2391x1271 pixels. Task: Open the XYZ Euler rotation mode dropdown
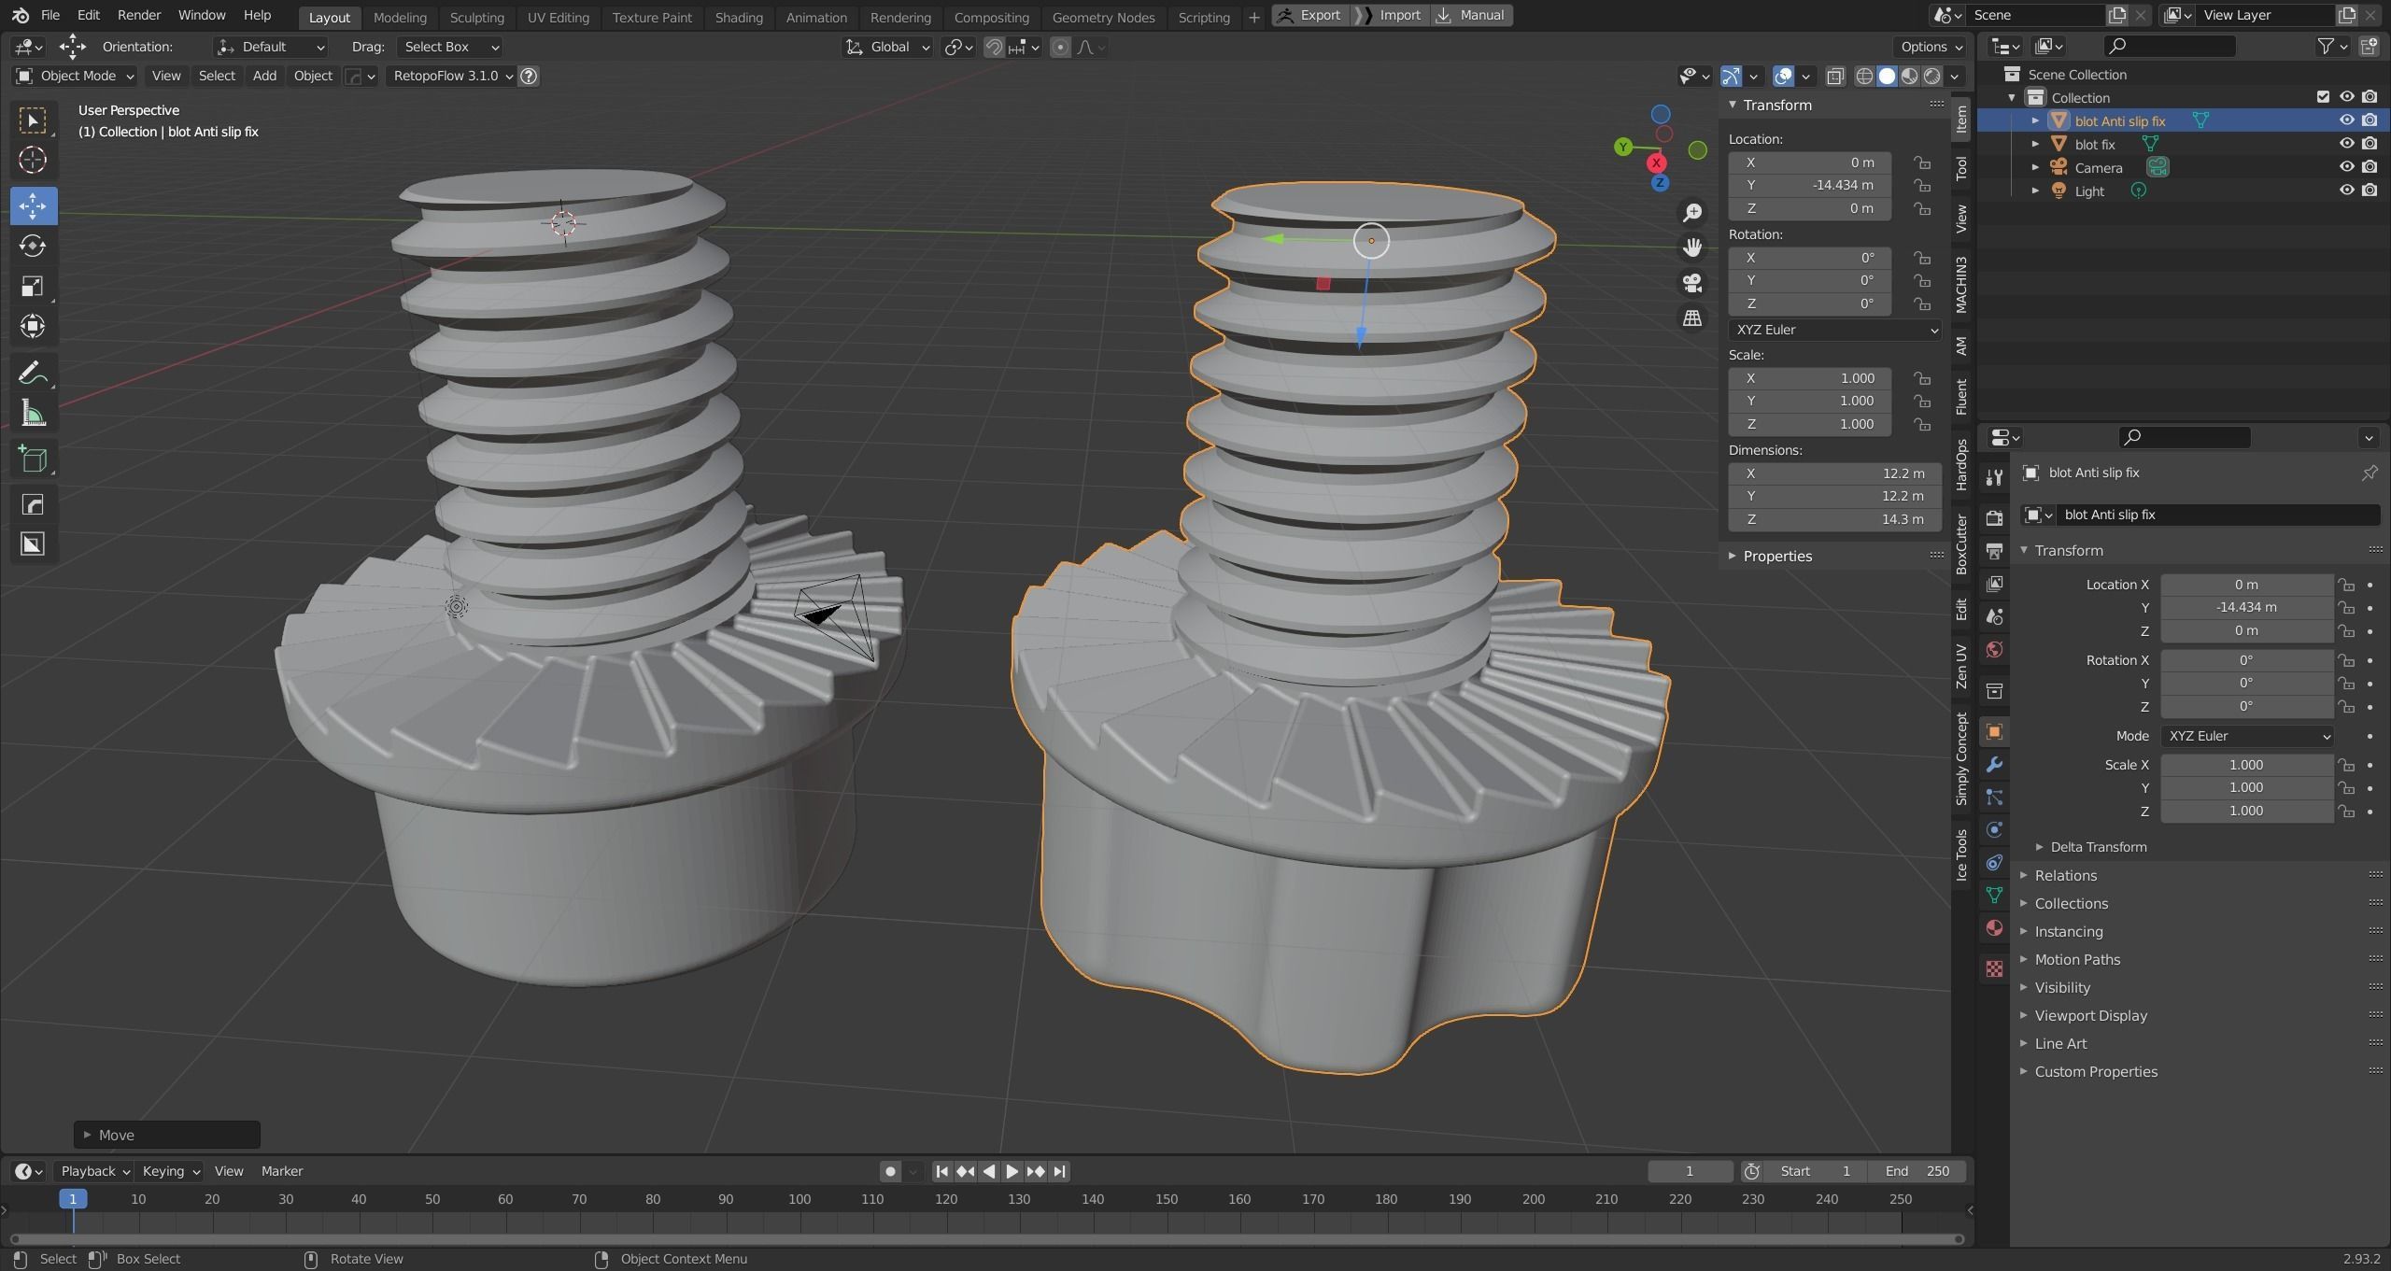click(x=1834, y=330)
